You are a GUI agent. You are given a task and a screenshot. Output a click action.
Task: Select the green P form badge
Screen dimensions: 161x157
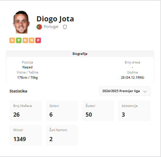point(19,40)
